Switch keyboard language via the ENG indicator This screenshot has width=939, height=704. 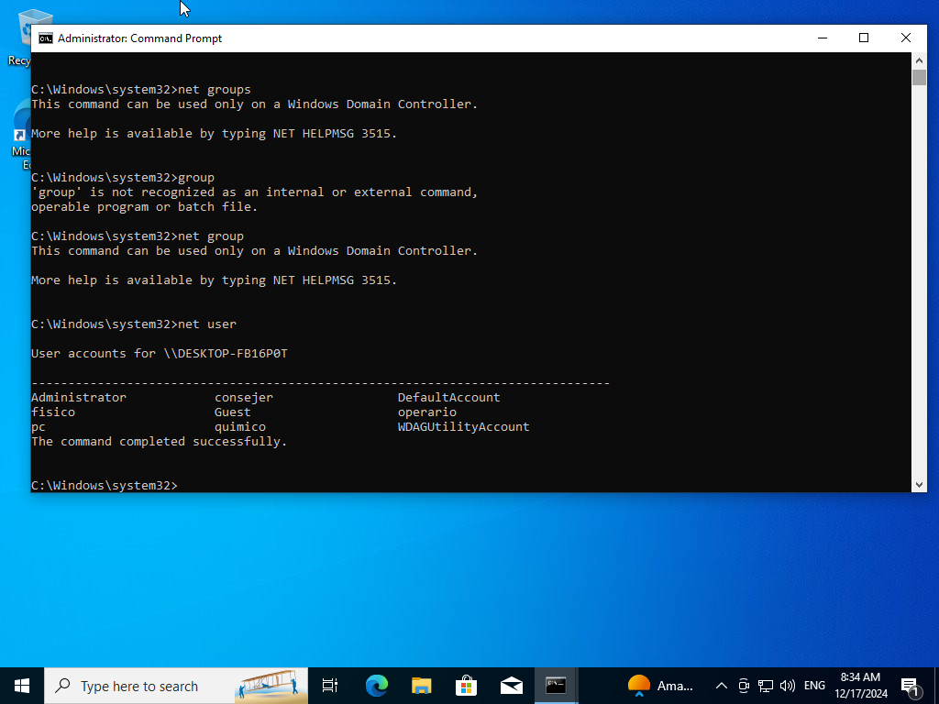coord(813,685)
